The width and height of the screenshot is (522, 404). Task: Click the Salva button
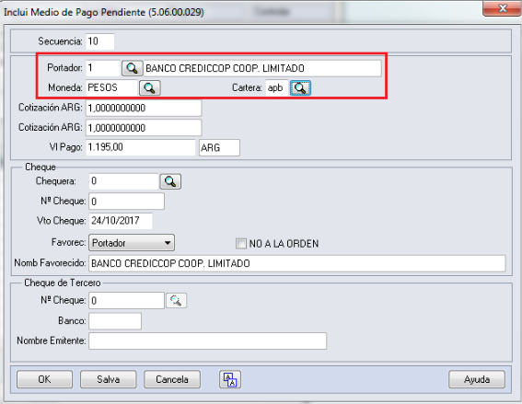109,379
